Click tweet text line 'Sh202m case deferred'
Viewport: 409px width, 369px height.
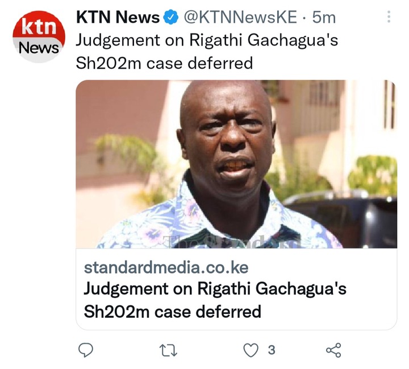click(x=164, y=63)
